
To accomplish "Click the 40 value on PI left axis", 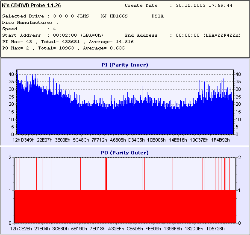I will point(11,74).
